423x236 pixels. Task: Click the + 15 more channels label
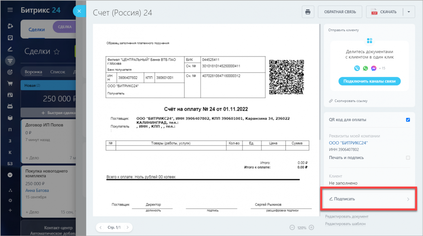coord(382,68)
